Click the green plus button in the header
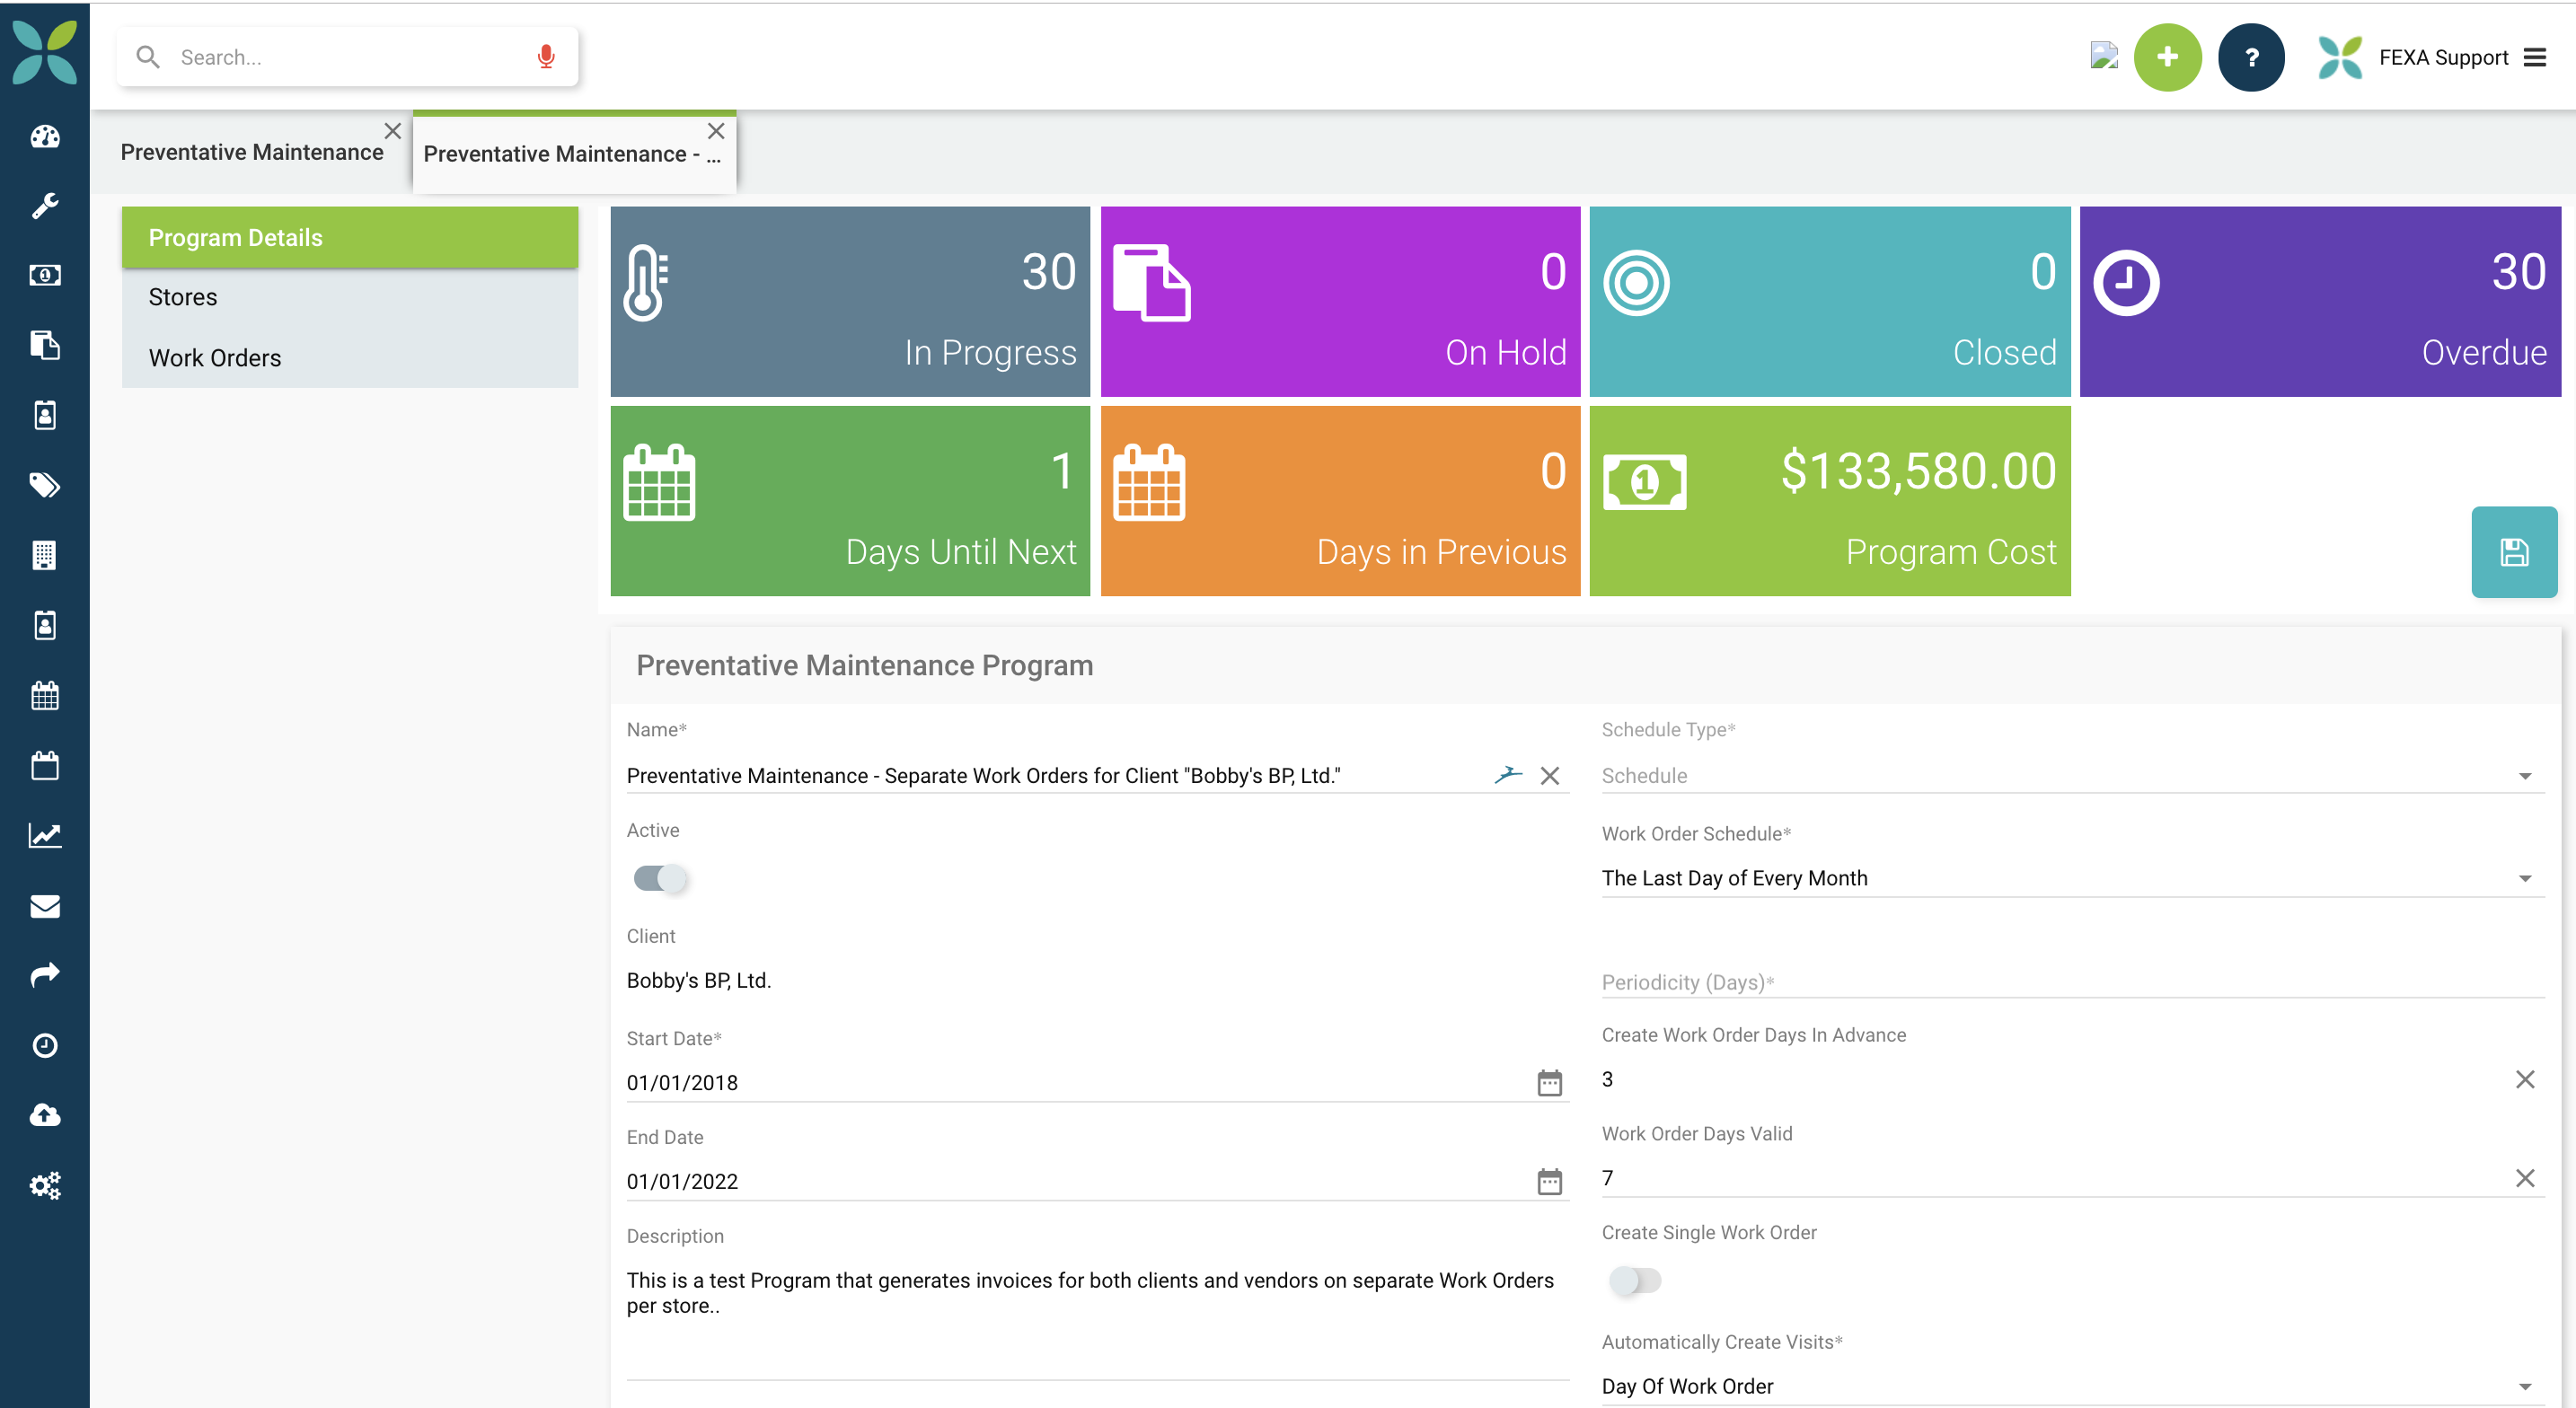The width and height of the screenshot is (2576, 1408). tap(2167, 57)
